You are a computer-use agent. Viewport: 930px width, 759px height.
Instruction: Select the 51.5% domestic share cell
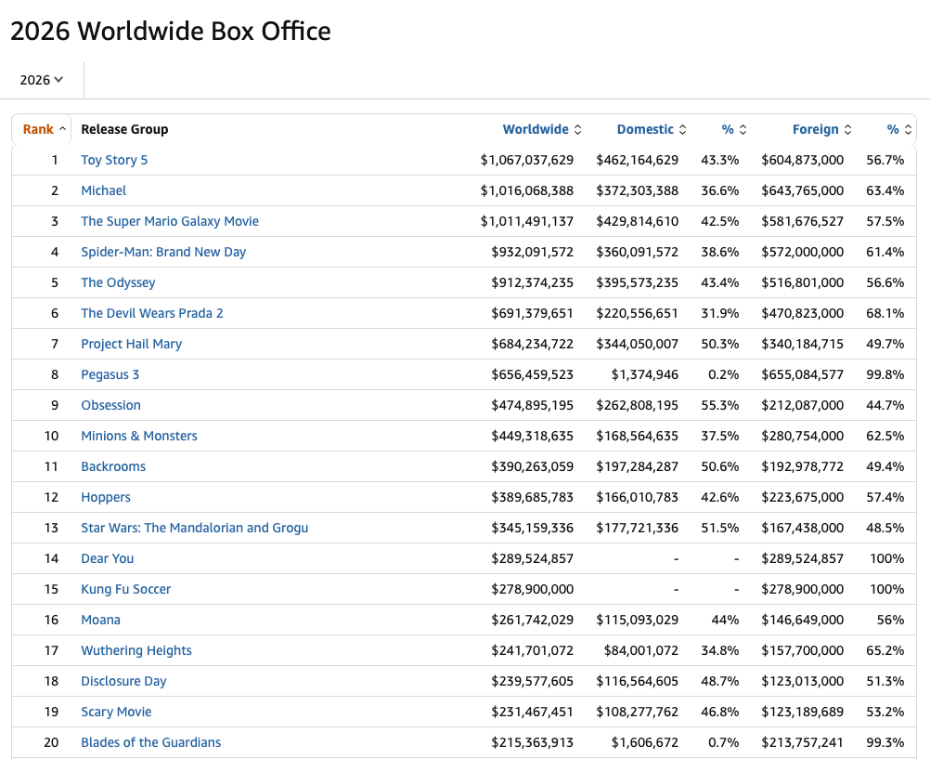[x=720, y=528]
